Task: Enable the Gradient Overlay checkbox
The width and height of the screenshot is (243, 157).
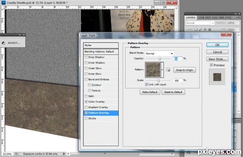Action: click(x=86, y=107)
